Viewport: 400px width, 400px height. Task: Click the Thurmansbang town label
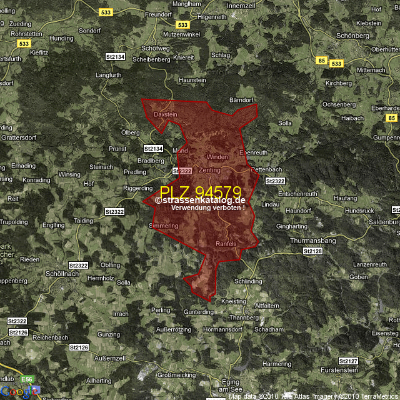coord(313,241)
